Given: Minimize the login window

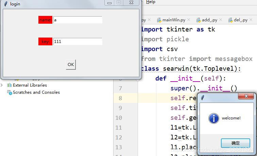Looking at the screenshot, I should pyautogui.click(x=109, y=3).
